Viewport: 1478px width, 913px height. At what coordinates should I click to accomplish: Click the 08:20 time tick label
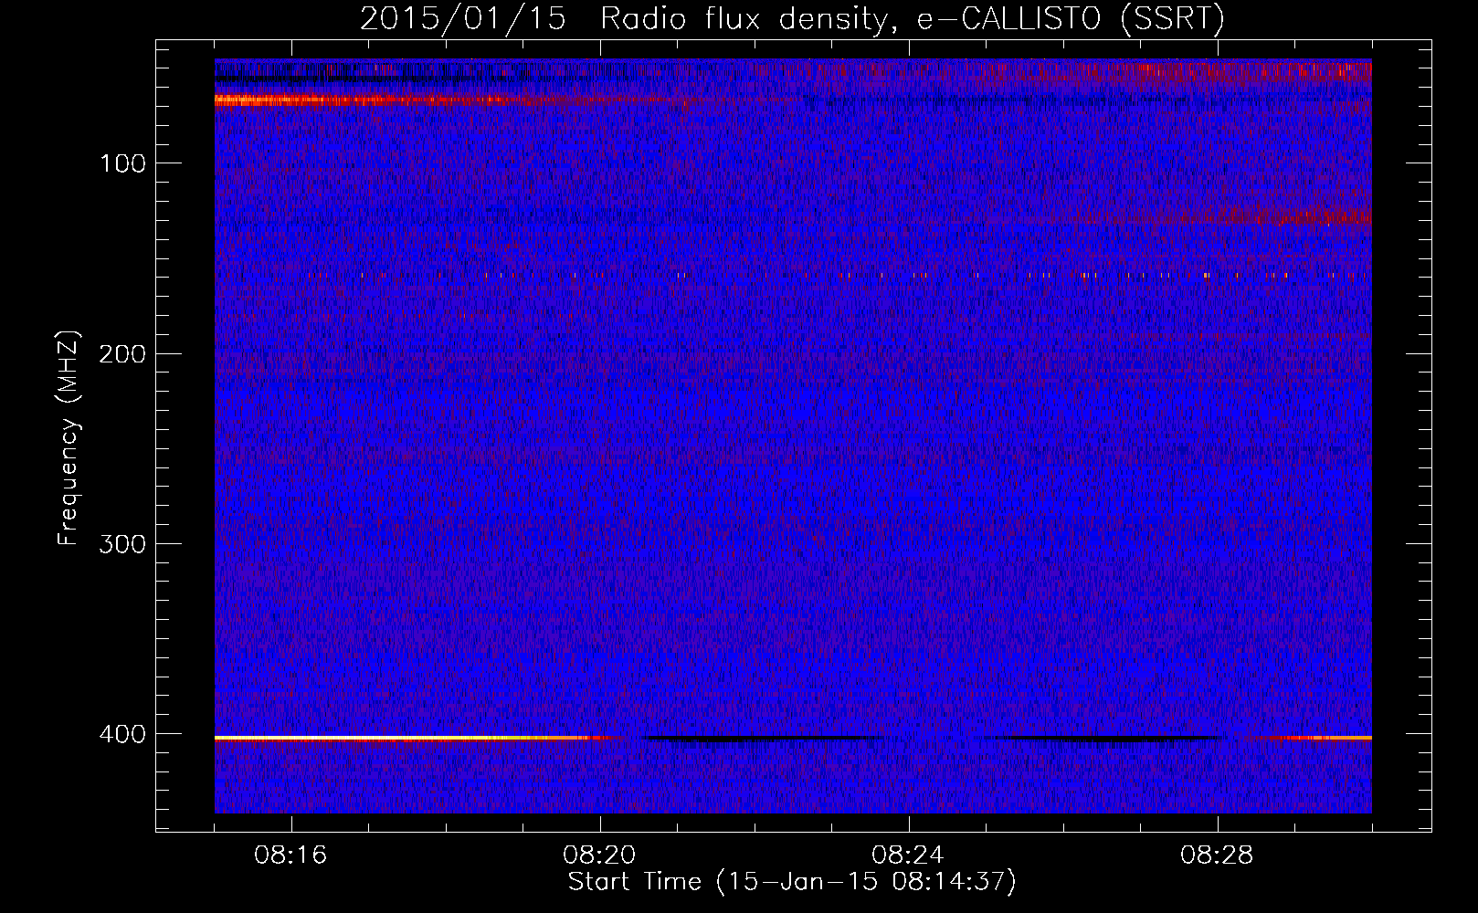tap(599, 855)
